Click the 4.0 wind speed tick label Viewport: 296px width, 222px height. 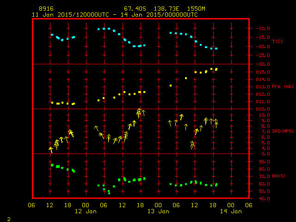click(x=266, y=148)
